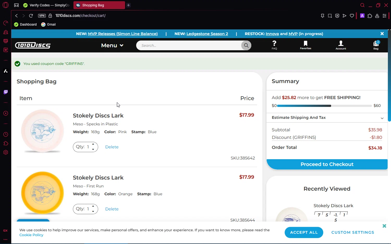Go back with the back arrow
391x244 pixels.
click(x=16, y=16)
